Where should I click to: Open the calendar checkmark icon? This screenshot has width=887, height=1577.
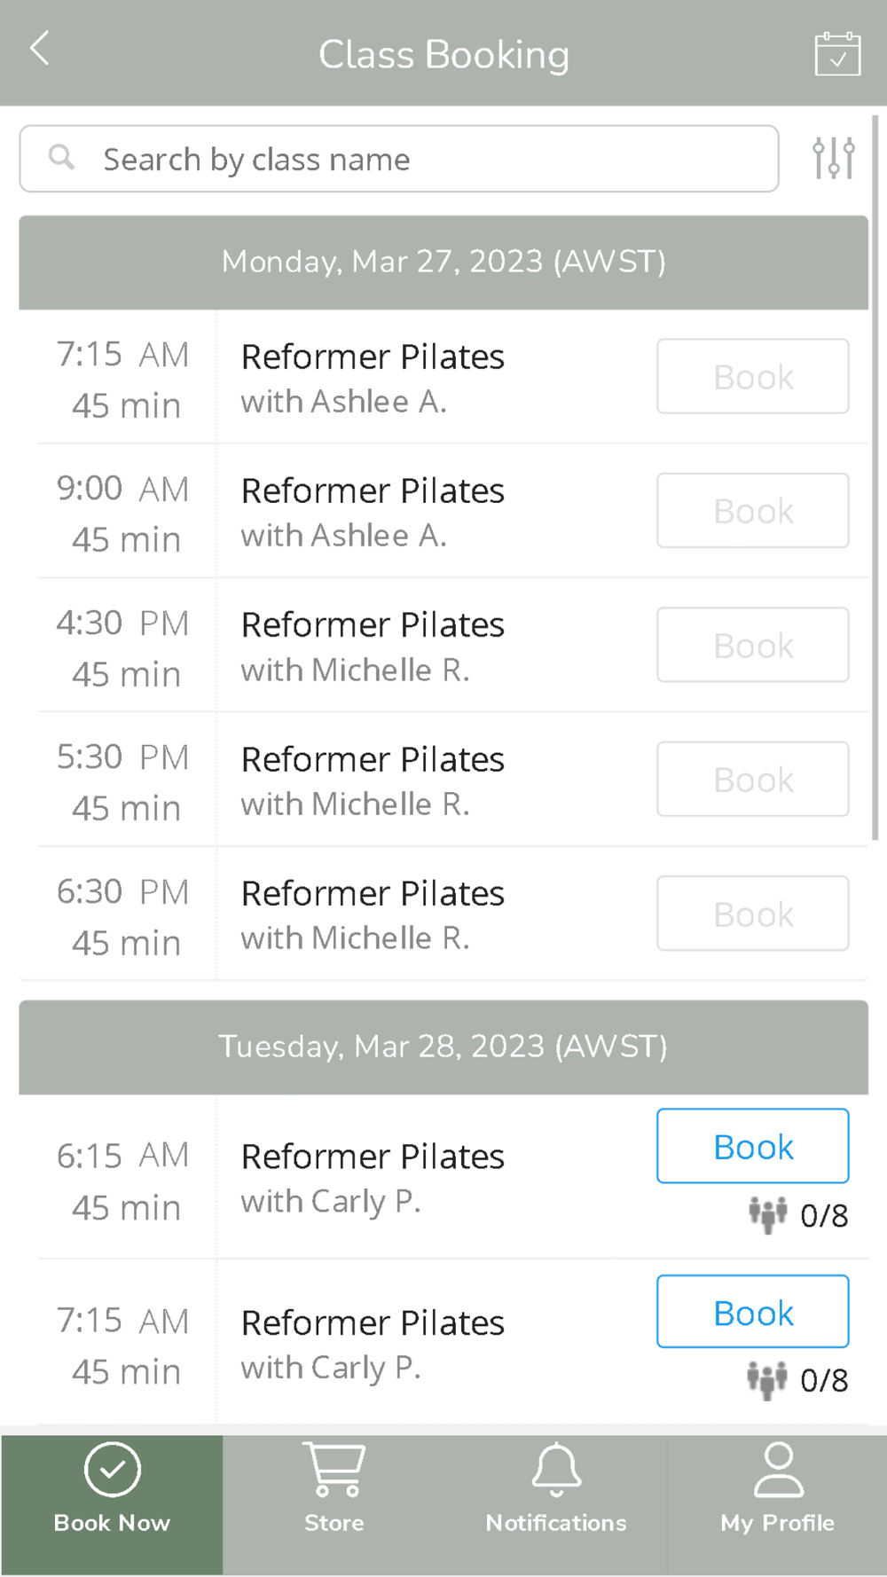point(836,54)
